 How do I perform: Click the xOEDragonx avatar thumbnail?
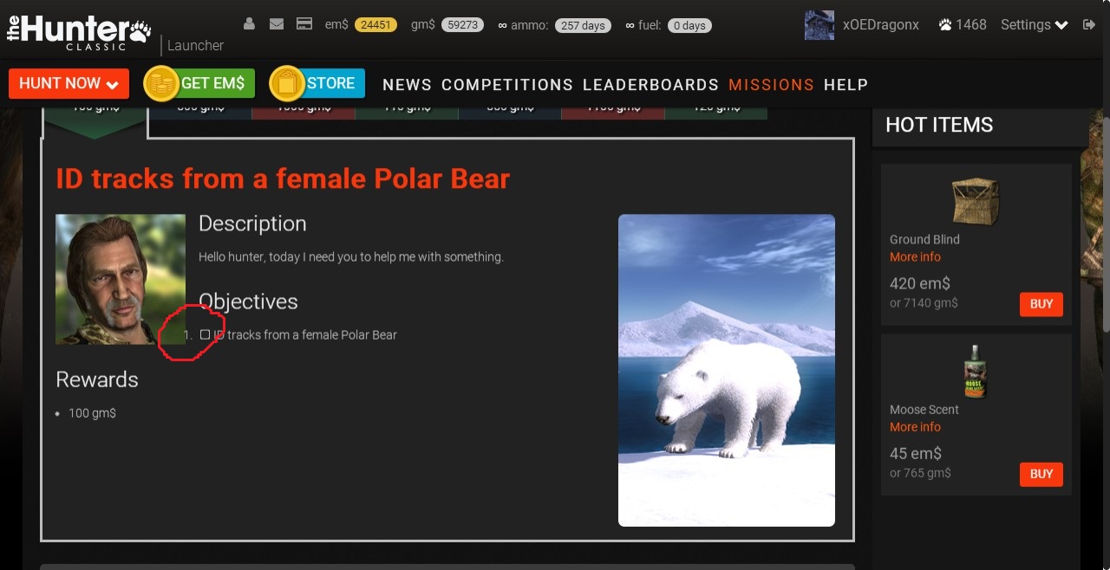819,25
